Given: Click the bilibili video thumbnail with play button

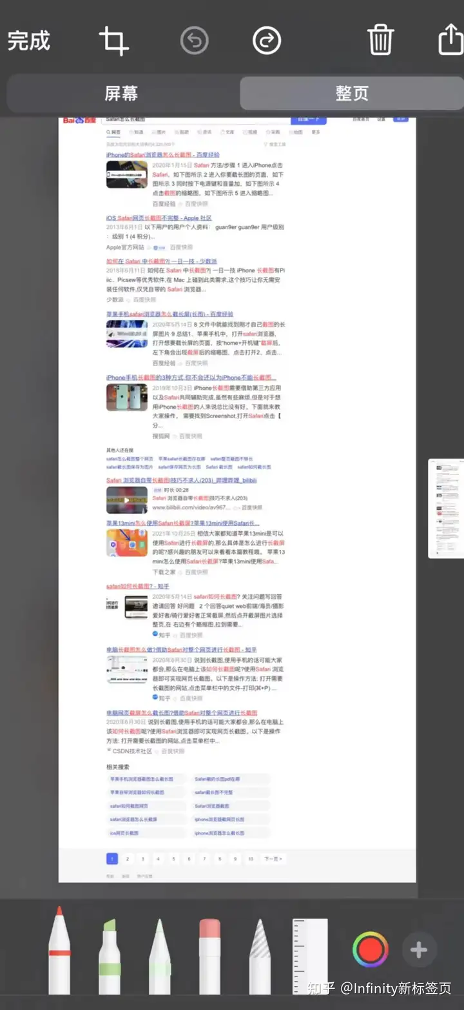Looking at the screenshot, I should [127, 500].
